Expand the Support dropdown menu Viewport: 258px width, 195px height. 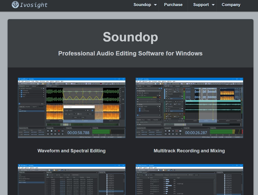pyautogui.click(x=204, y=5)
